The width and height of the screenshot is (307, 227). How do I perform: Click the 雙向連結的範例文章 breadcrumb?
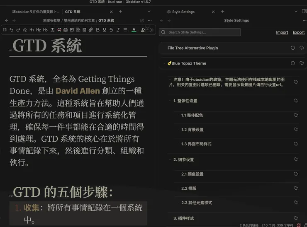[x=79, y=21]
